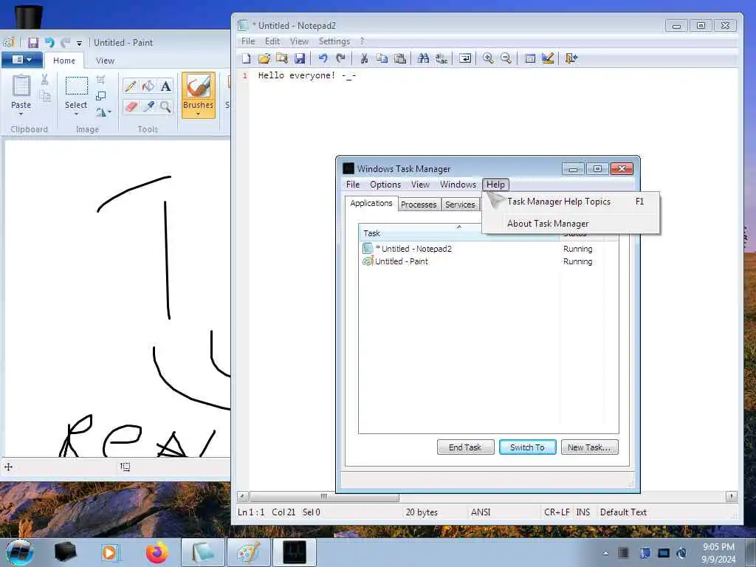
Task: Expand the Paste dropdown arrow in Paint
Action: (21, 114)
